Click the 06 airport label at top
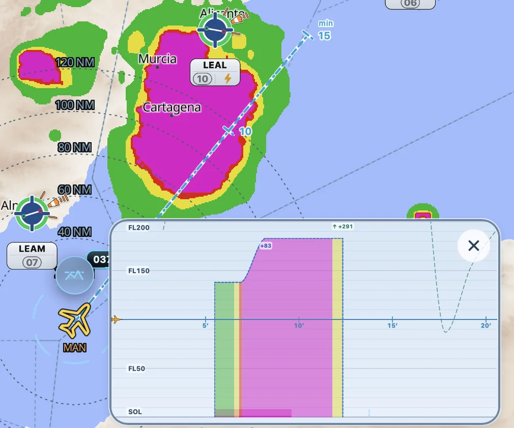Image resolution: width=514 pixels, height=428 pixels. pos(410,4)
